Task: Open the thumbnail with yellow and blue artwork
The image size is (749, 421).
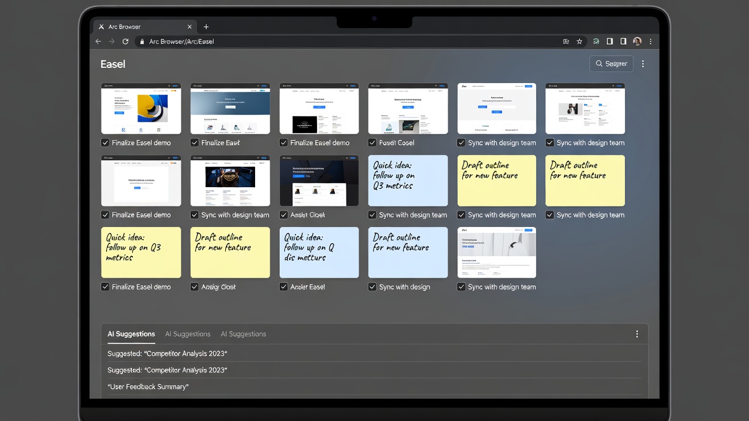Action: [141, 109]
